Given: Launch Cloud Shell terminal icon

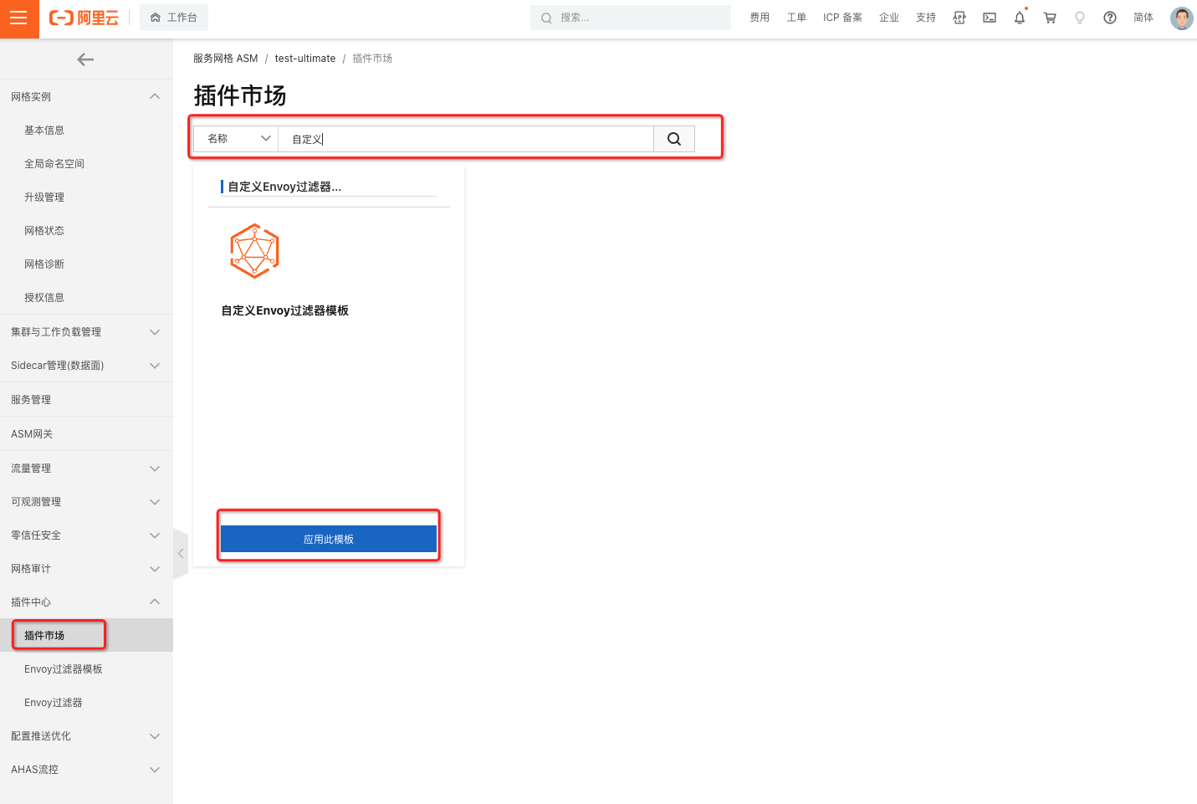Looking at the screenshot, I should [x=990, y=18].
